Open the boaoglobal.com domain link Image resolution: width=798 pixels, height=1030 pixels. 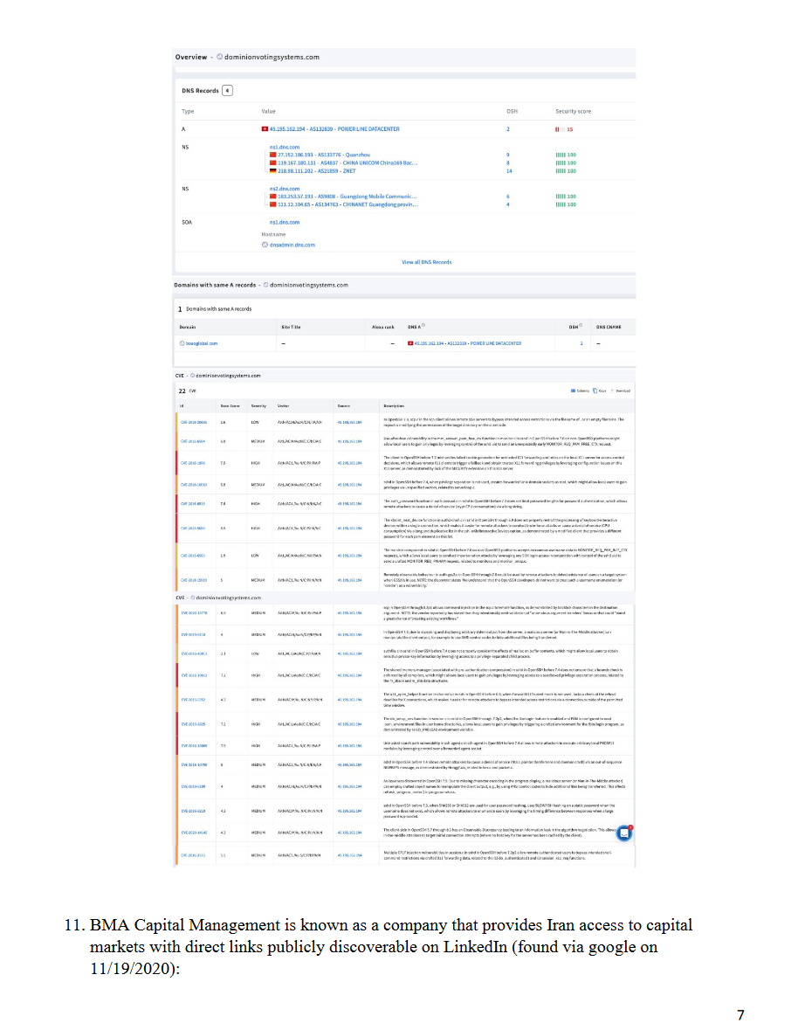(x=202, y=343)
